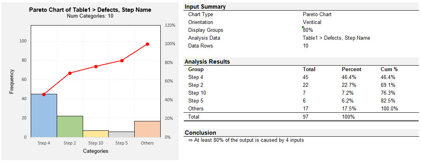Click the Input Summary header
Image resolution: width=421 pixels, height=163 pixels.
coord(205,7)
